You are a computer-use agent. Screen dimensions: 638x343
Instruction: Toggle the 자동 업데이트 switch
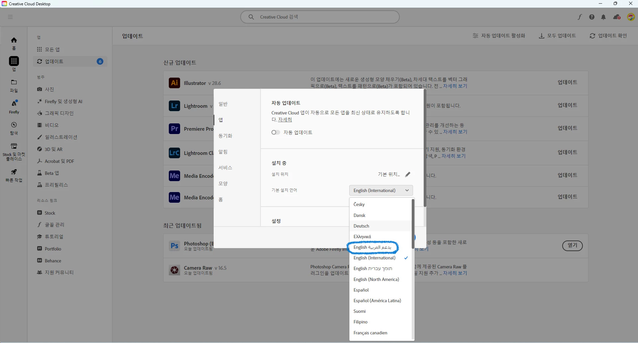[x=275, y=132]
